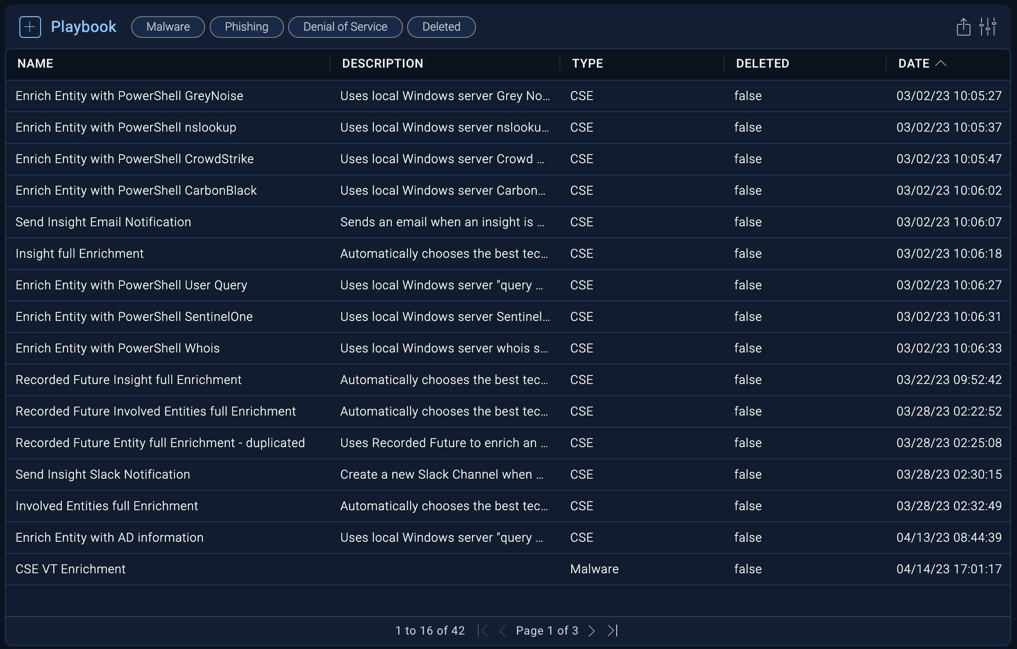Image resolution: width=1017 pixels, height=649 pixels.
Task: Open Send Insight Email Notification playbook
Action: pyautogui.click(x=103, y=222)
